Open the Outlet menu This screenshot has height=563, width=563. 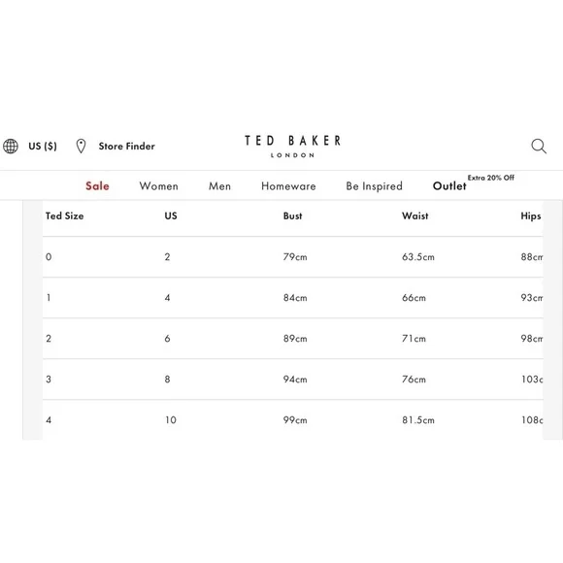click(x=449, y=186)
